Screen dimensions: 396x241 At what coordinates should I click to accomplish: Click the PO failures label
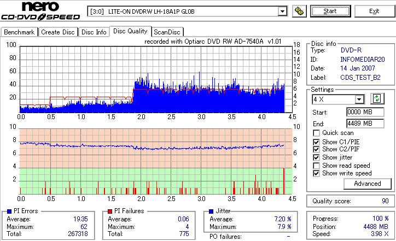pos(225,237)
